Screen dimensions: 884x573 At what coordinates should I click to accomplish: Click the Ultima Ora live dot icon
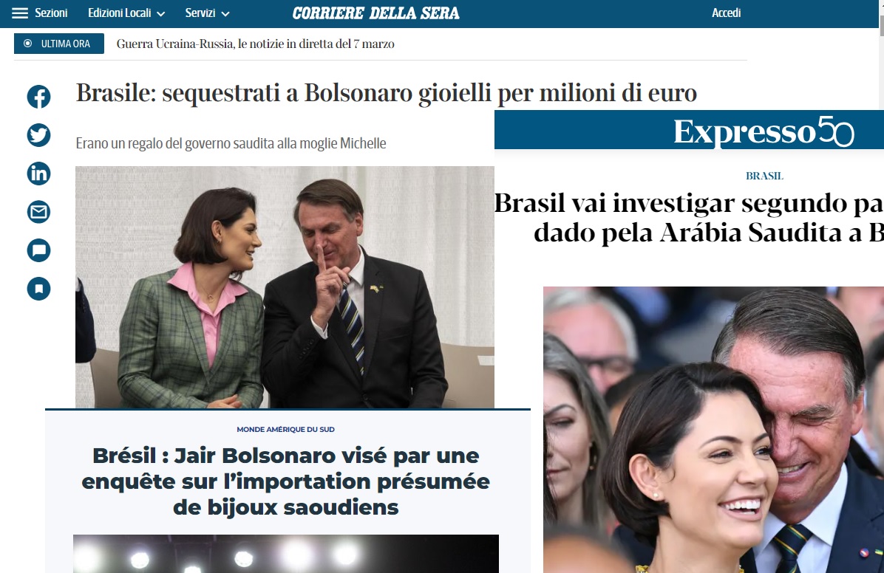tap(27, 44)
